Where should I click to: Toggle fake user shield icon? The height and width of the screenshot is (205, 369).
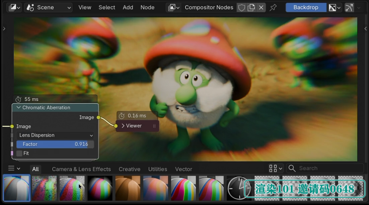pos(241,7)
